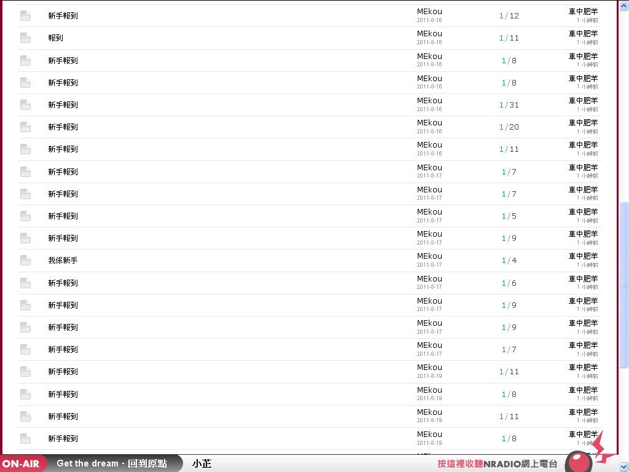
Task: Click the thread icon beside 報到
Action: (25, 38)
